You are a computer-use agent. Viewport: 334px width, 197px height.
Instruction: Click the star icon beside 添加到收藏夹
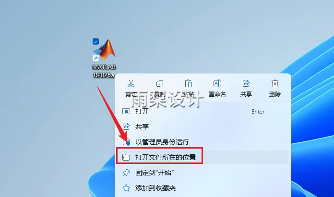[126, 188]
